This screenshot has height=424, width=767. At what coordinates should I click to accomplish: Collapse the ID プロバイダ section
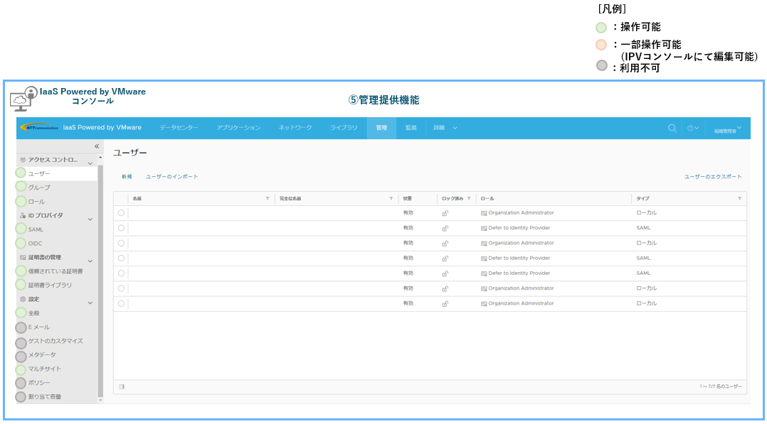[90, 219]
